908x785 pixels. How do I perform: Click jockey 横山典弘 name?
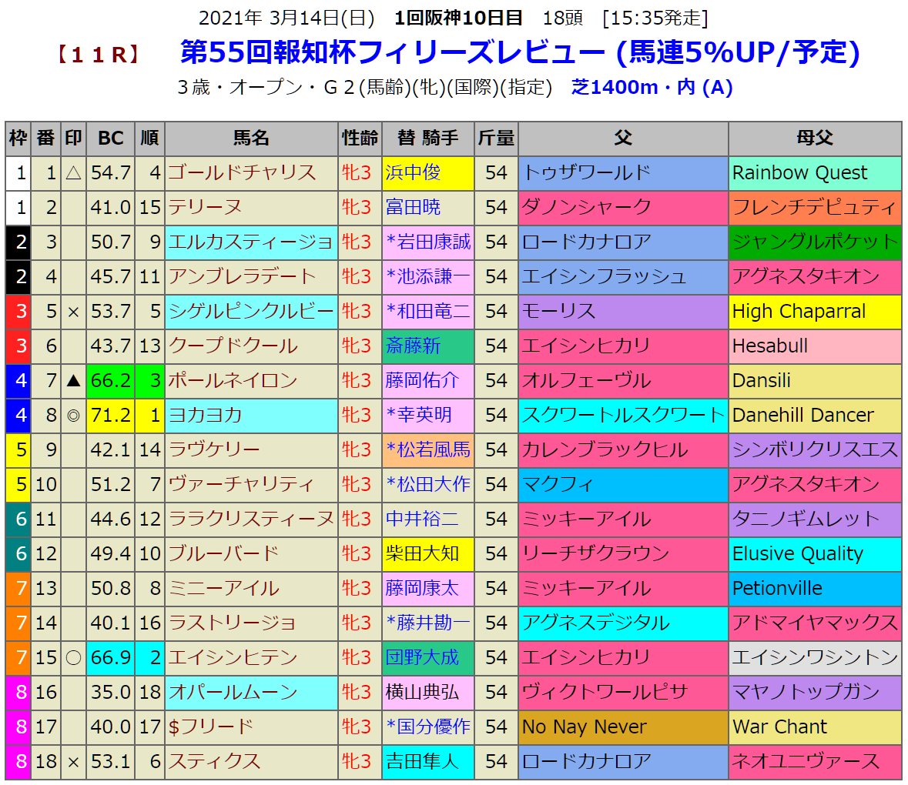click(422, 693)
